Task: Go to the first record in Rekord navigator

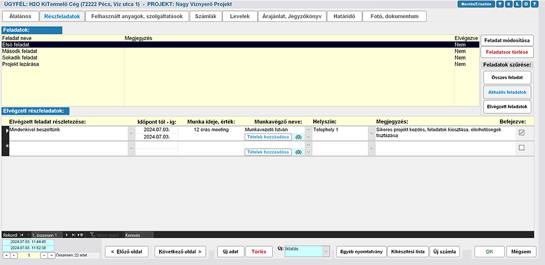Action: click(22, 235)
